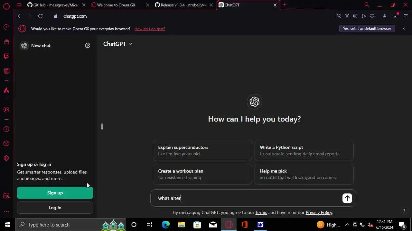Open My Flow send icon
The height and width of the screenshot is (231, 412).
(364, 16)
